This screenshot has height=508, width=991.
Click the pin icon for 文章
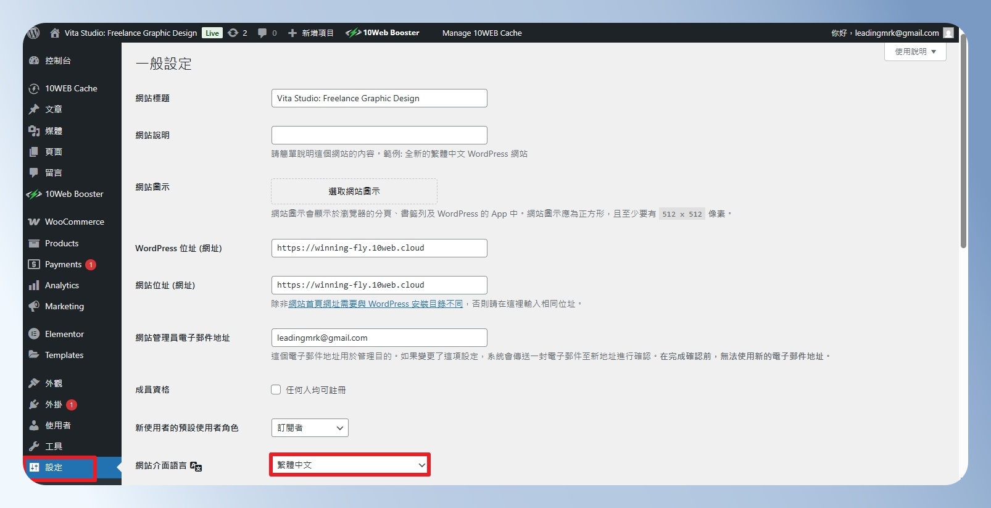(34, 109)
